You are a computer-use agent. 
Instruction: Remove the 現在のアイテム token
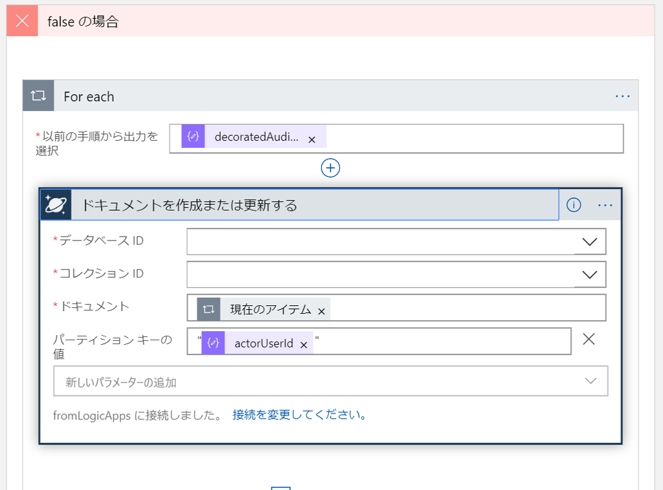coord(321,311)
